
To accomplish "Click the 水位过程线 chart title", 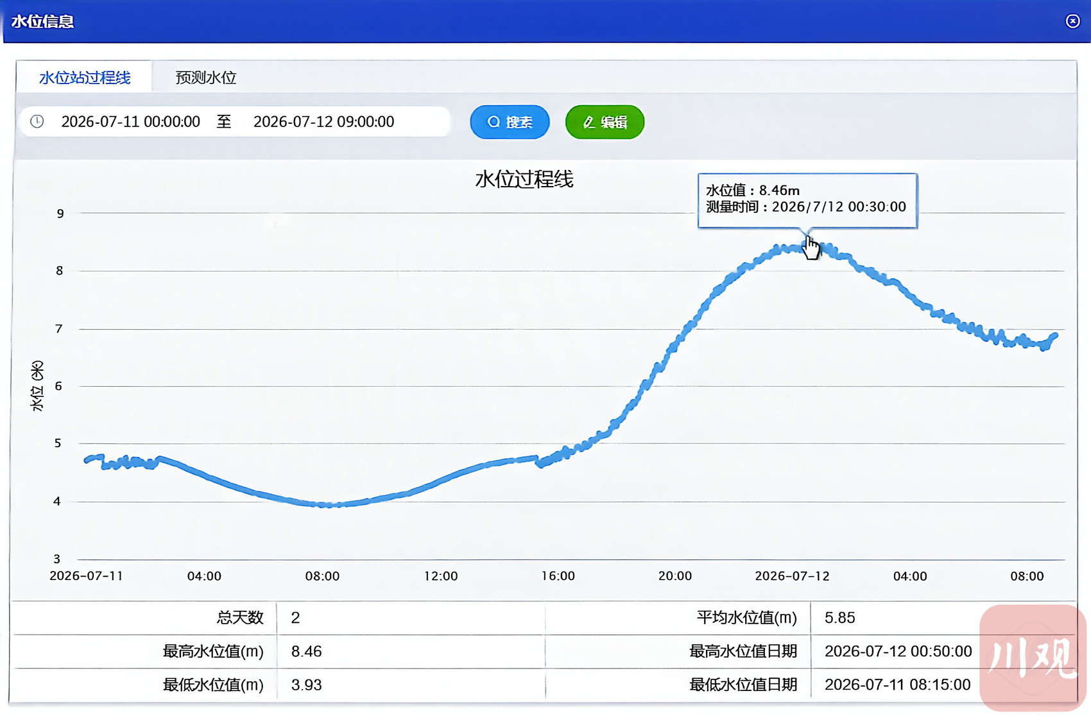I will click(x=524, y=179).
